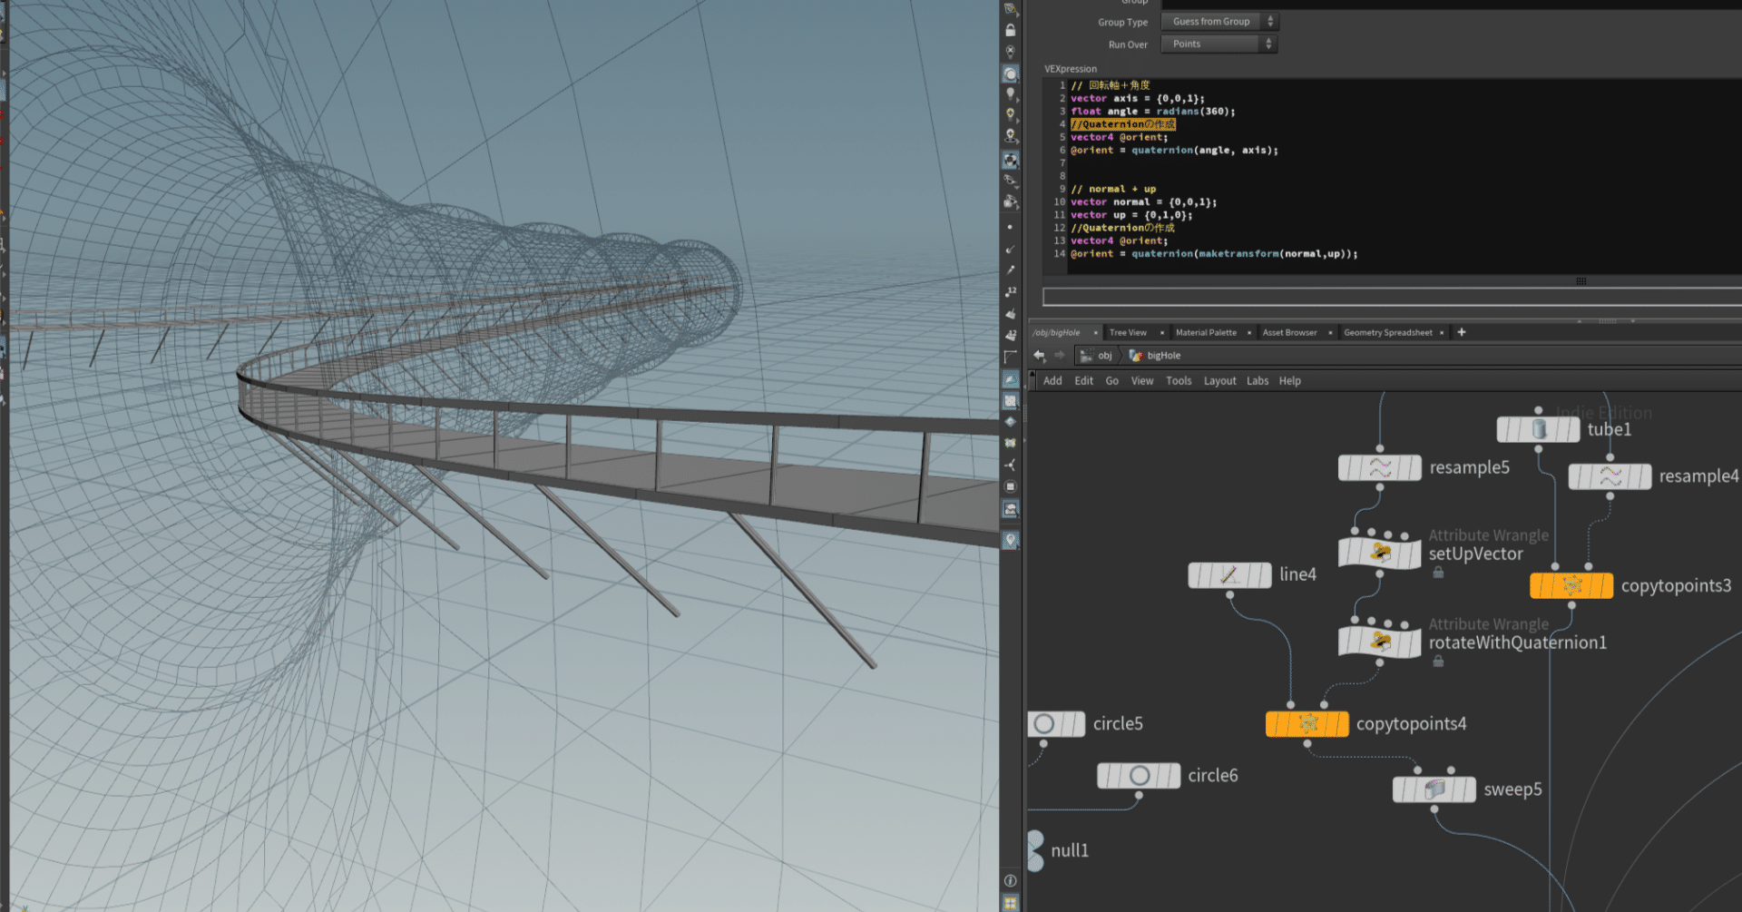Close the Tree View tab
1742x912 pixels.
pyautogui.click(x=1161, y=333)
